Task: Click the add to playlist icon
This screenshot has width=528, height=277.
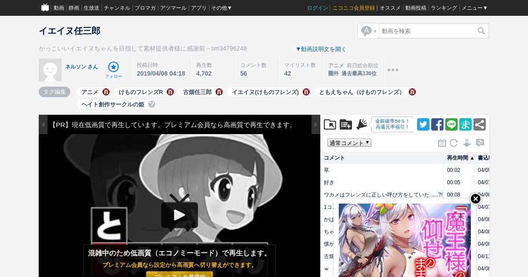Action: (346, 124)
